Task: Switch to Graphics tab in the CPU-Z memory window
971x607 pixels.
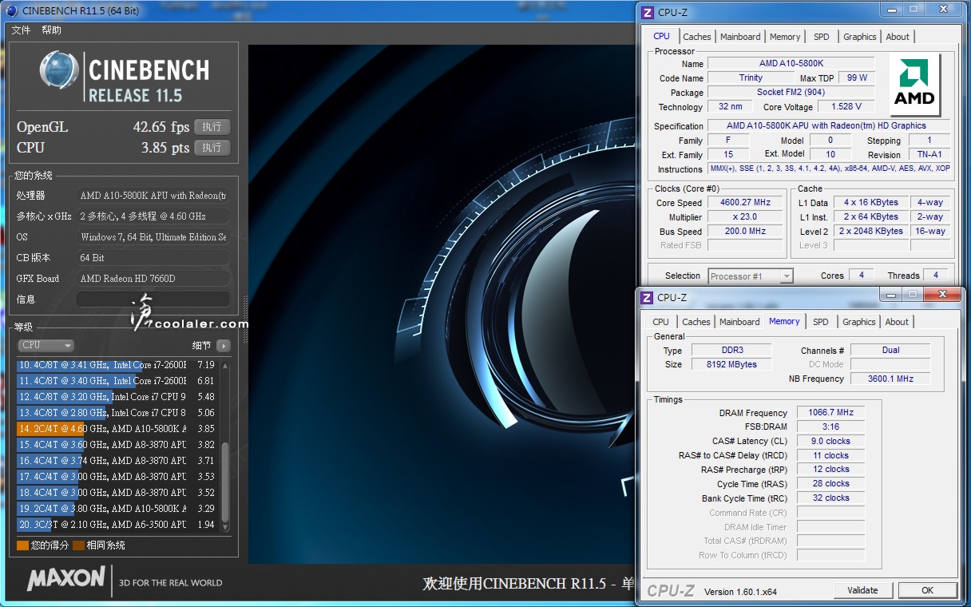Action: pyautogui.click(x=859, y=322)
